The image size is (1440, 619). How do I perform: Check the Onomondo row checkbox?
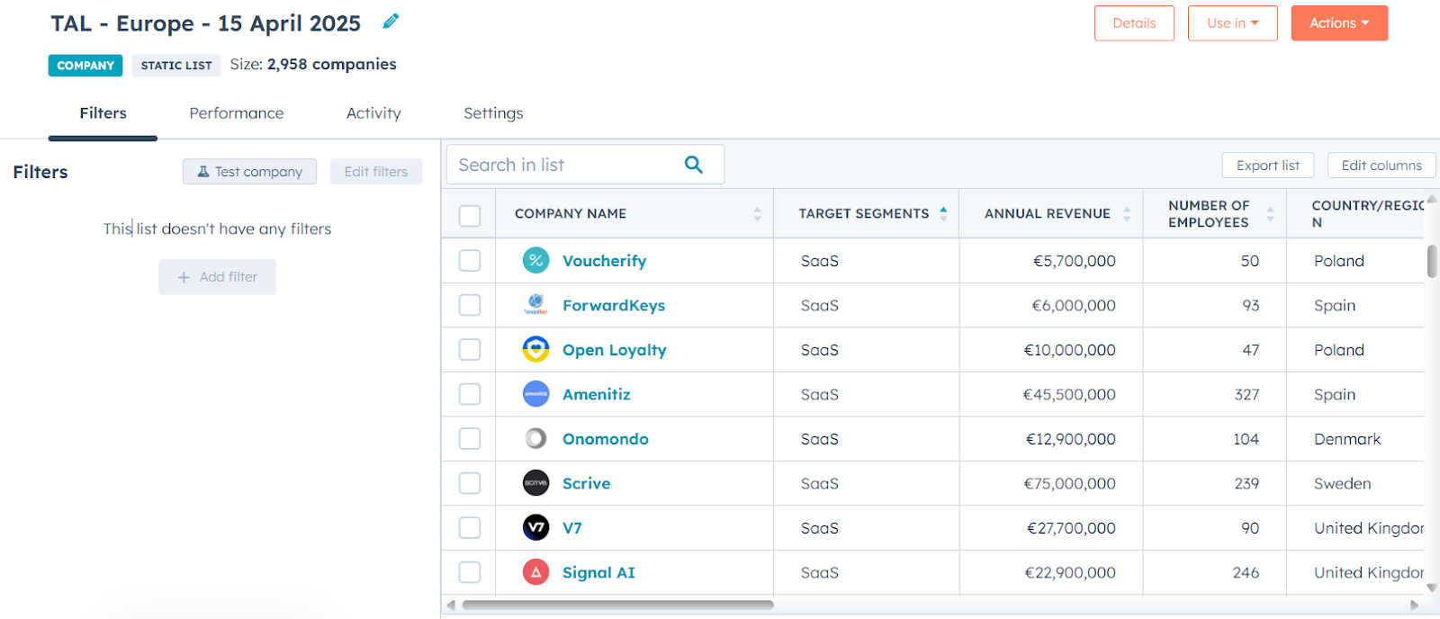point(470,439)
